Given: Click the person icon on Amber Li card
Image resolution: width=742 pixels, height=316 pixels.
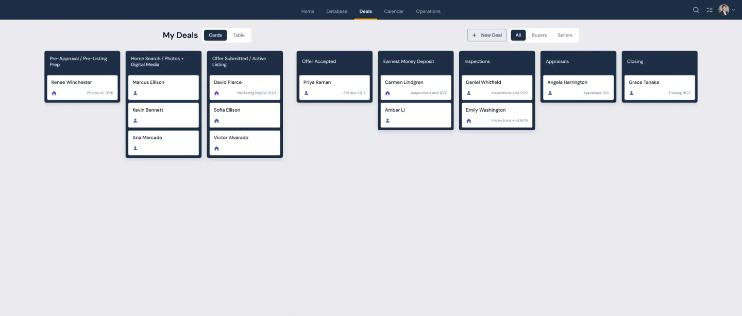Looking at the screenshot, I should (x=387, y=121).
